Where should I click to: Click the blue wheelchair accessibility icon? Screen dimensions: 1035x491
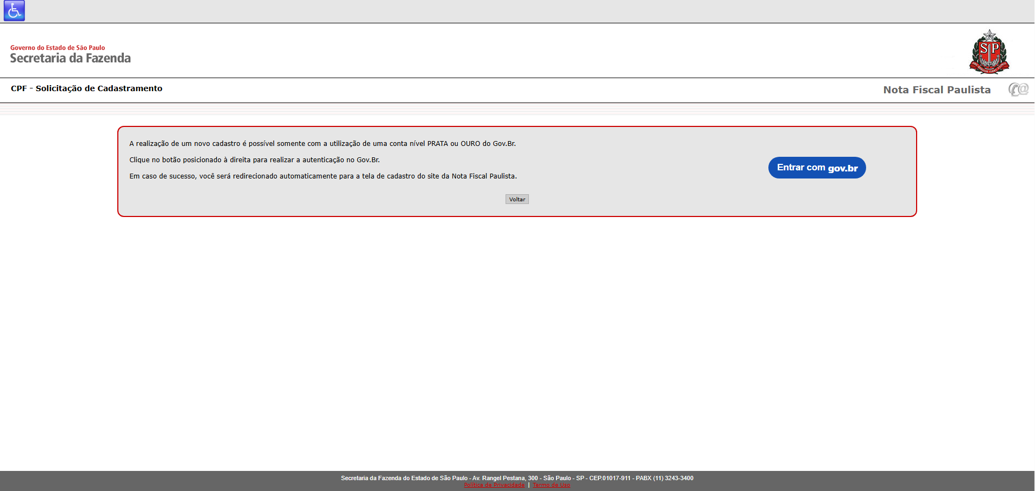[x=14, y=11]
